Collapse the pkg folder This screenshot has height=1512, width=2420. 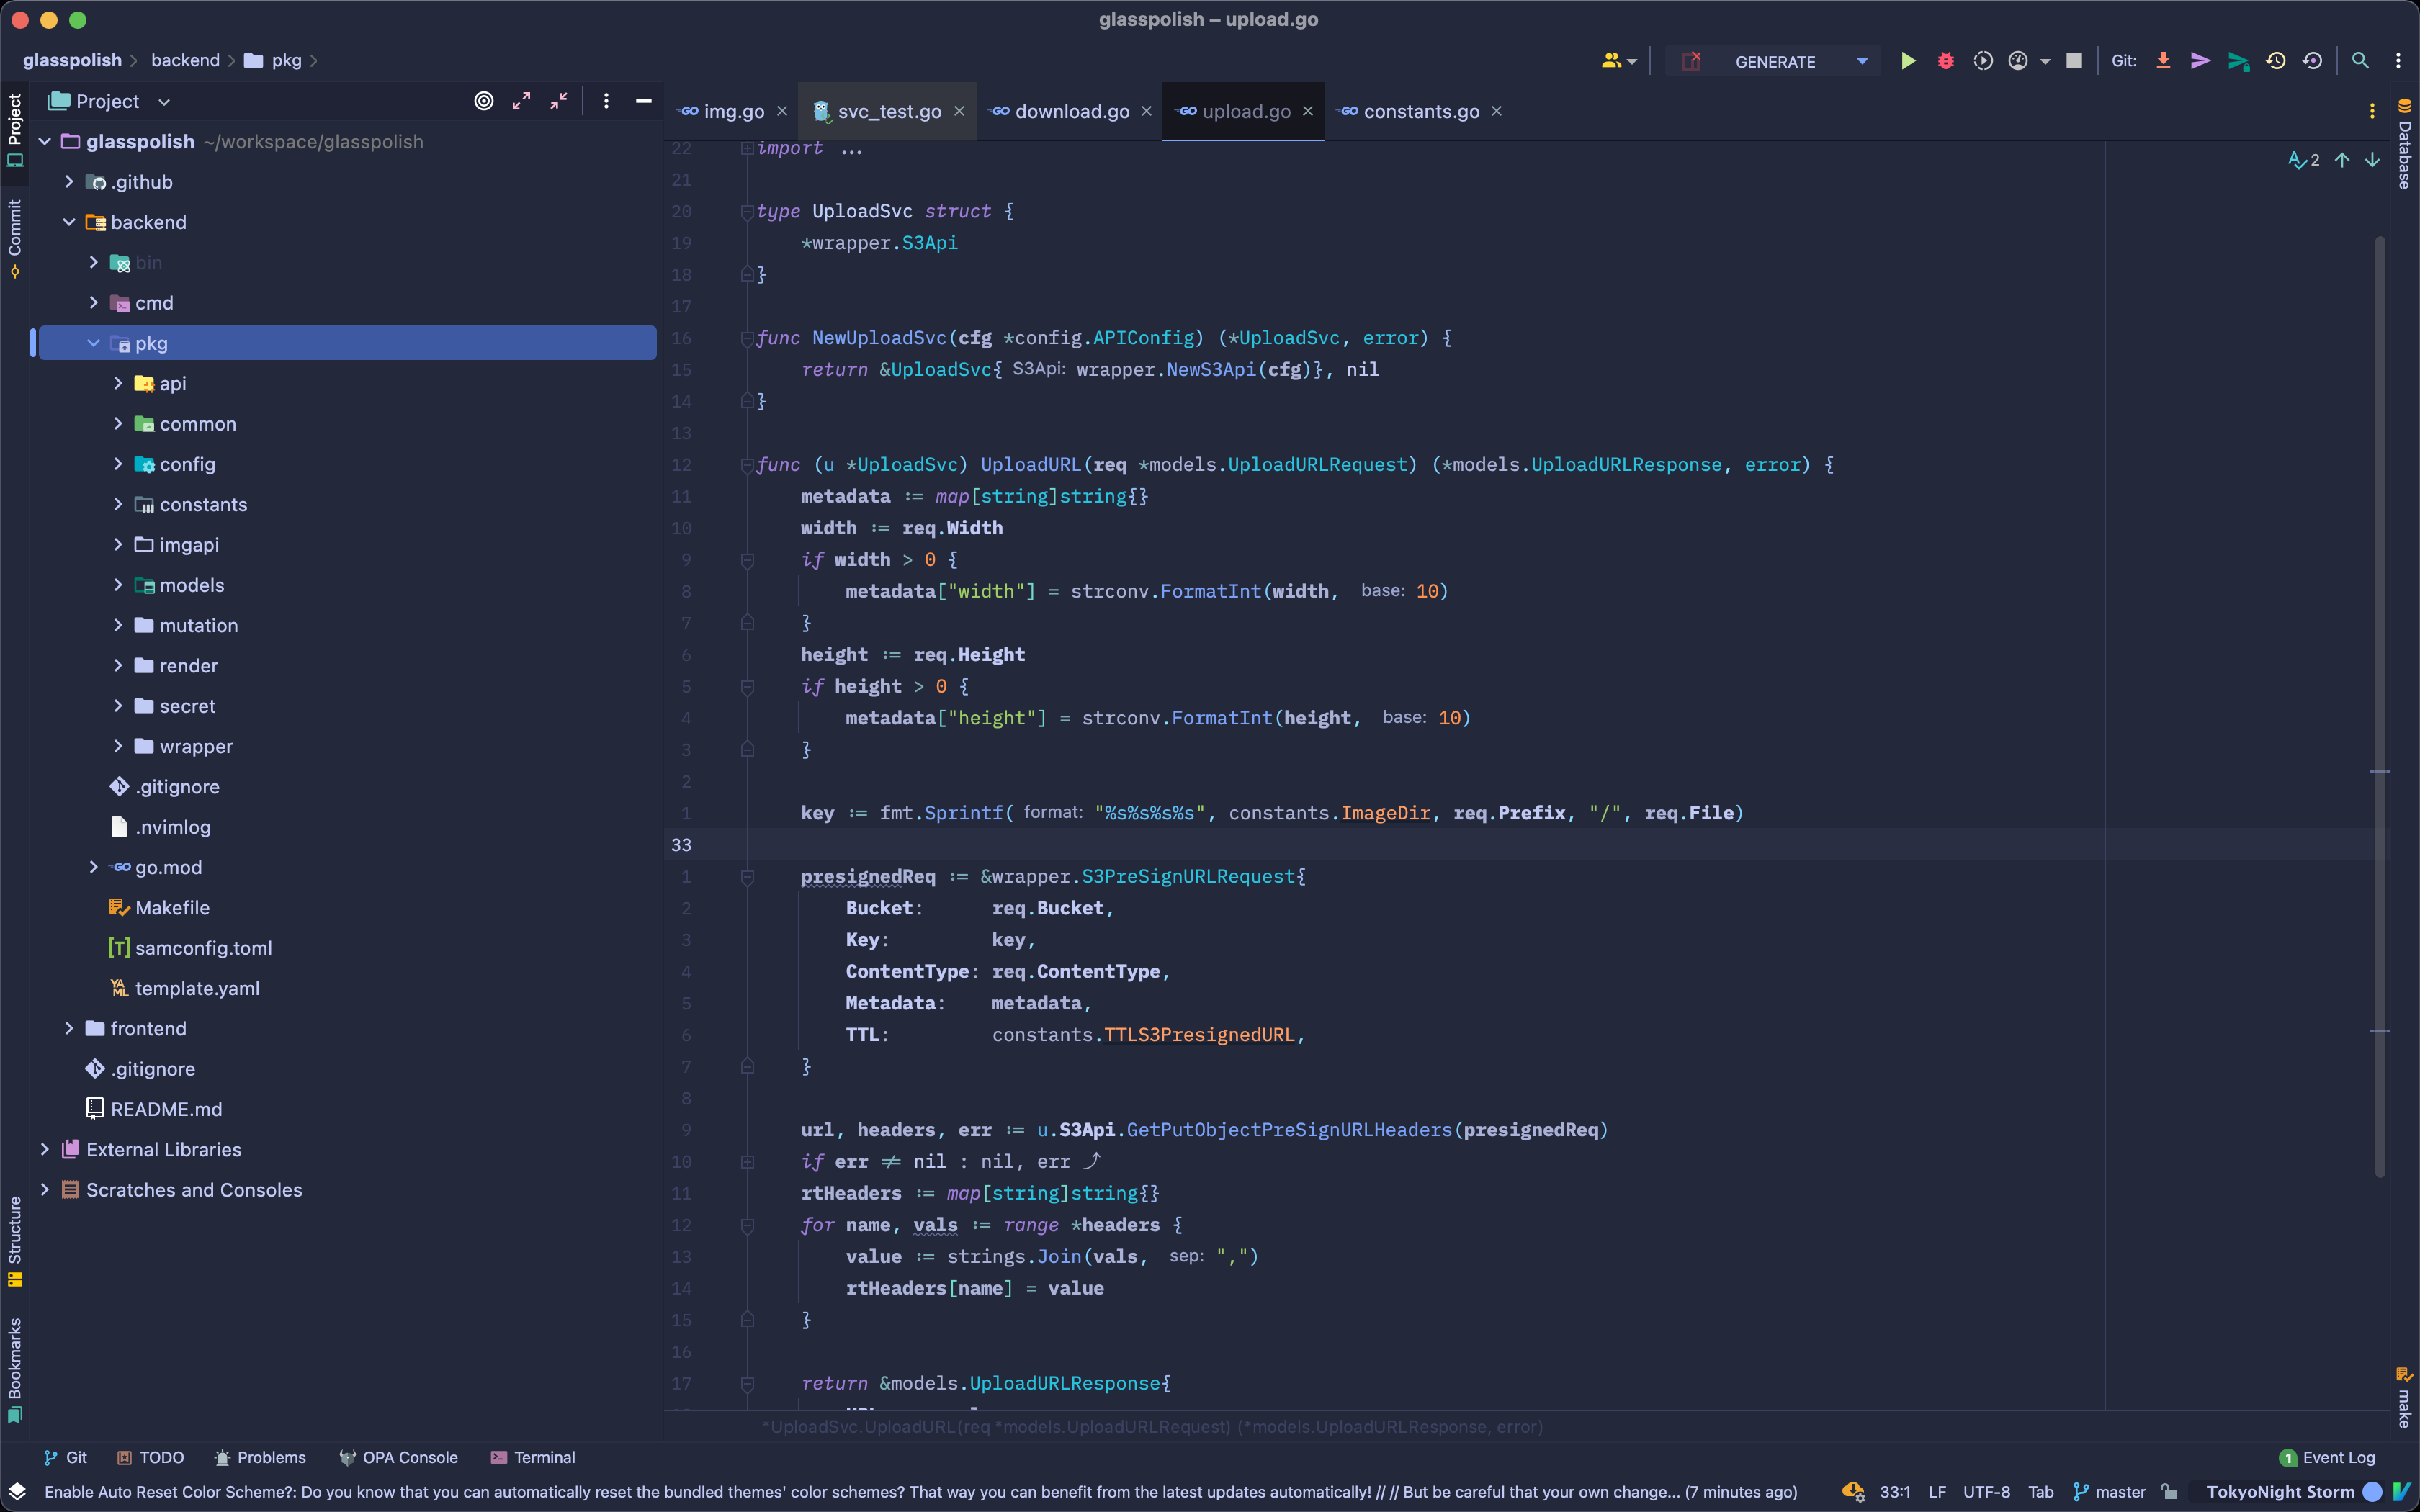(x=94, y=343)
